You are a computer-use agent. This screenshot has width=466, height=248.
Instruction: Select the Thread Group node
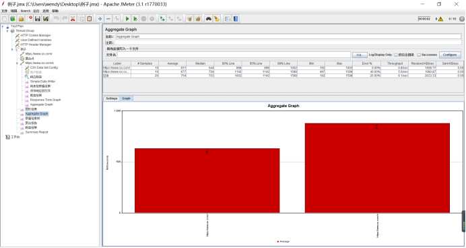tap(25, 31)
